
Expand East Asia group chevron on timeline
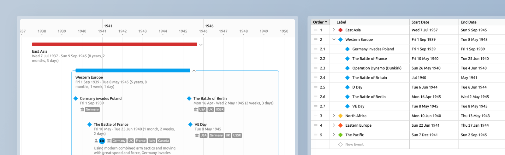pyautogui.click(x=201, y=45)
